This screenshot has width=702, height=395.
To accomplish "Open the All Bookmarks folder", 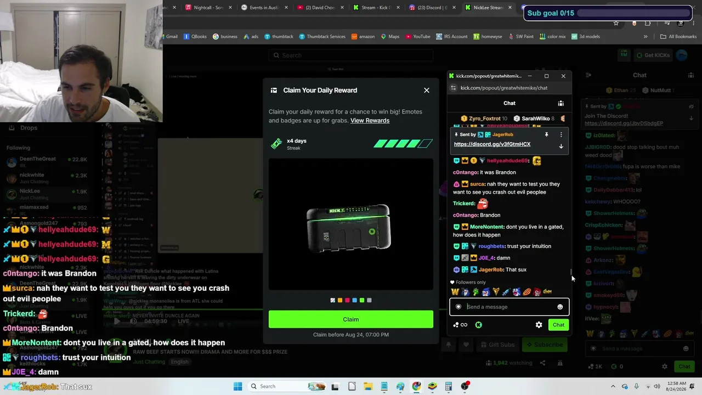I will (678, 37).
